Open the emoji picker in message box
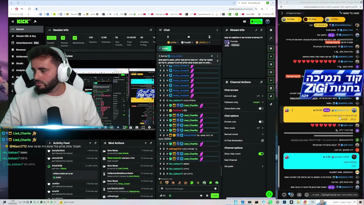Screen dimensions: 364x205 [215, 188]
